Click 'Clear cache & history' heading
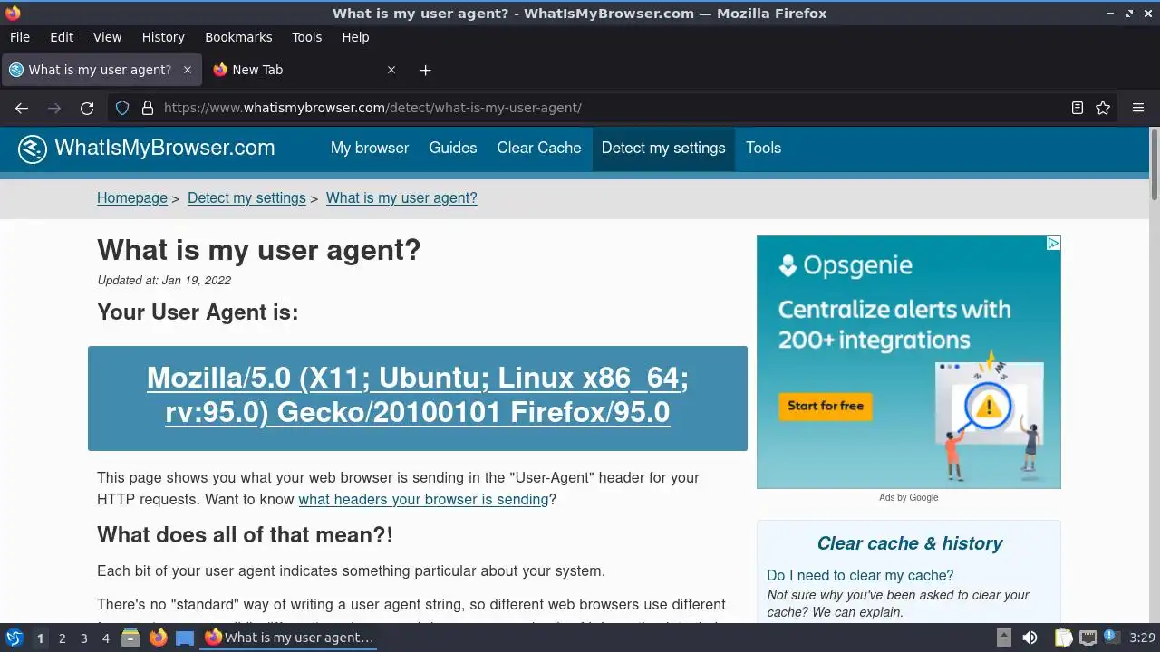This screenshot has height=652, width=1160. (909, 543)
